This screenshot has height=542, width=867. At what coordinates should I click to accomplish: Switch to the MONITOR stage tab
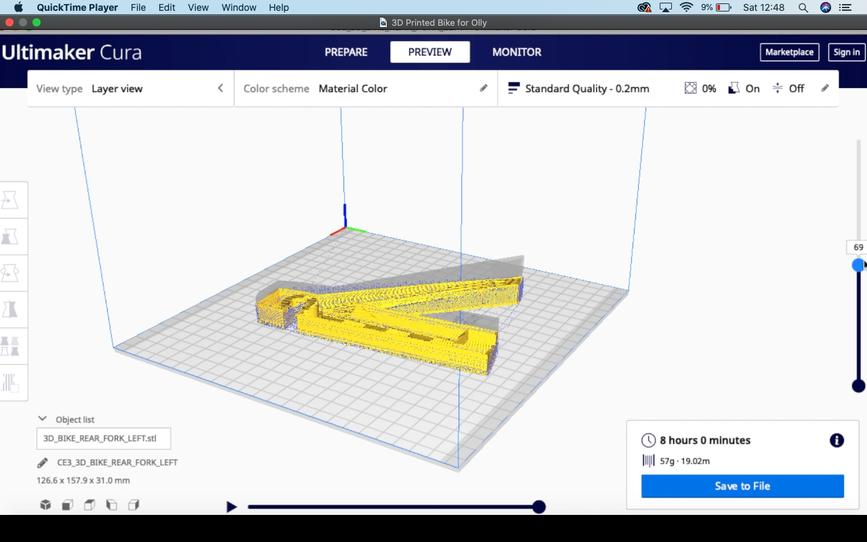517,52
